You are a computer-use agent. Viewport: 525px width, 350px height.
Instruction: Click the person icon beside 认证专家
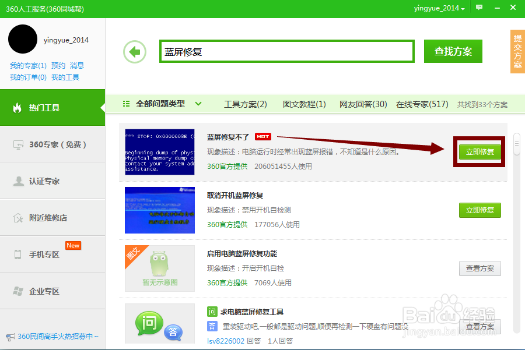pyautogui.click(x=19, y=181)
